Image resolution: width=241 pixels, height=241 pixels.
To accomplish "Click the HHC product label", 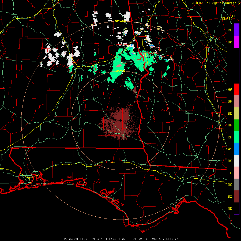I will 235,16.
